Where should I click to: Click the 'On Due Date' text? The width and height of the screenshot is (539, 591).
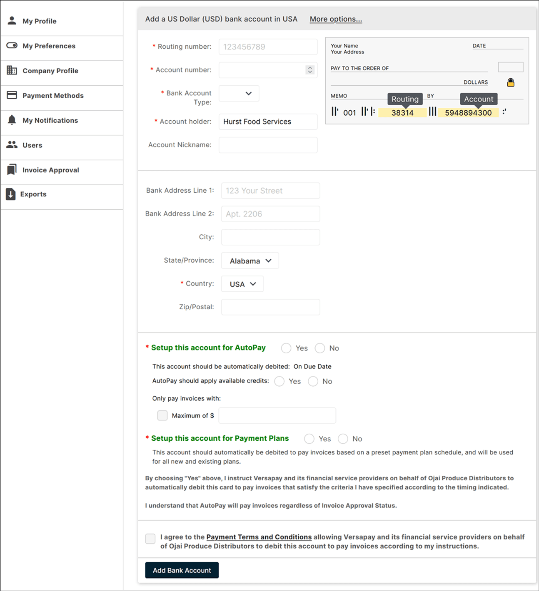[312, 367]
